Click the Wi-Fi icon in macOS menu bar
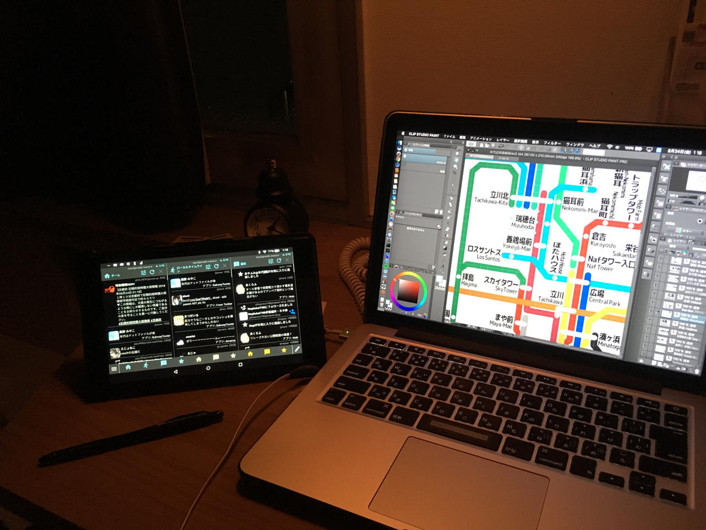Viewport: 706px width, 530px height. pyautogui.click(x=609, y=146)
